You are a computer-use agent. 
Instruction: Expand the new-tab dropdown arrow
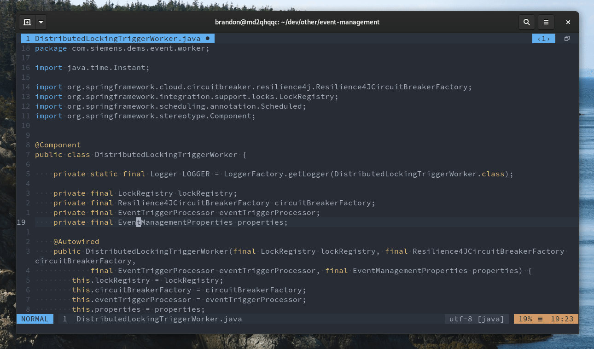tap(41, 22)
